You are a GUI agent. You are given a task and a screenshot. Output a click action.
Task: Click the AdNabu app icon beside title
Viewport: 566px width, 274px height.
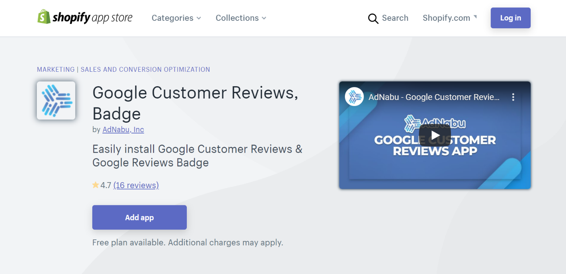(x=56, y=100)
